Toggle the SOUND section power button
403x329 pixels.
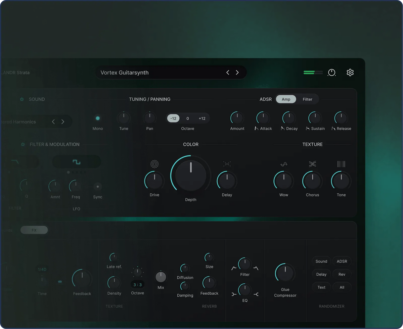pos(22,99)
